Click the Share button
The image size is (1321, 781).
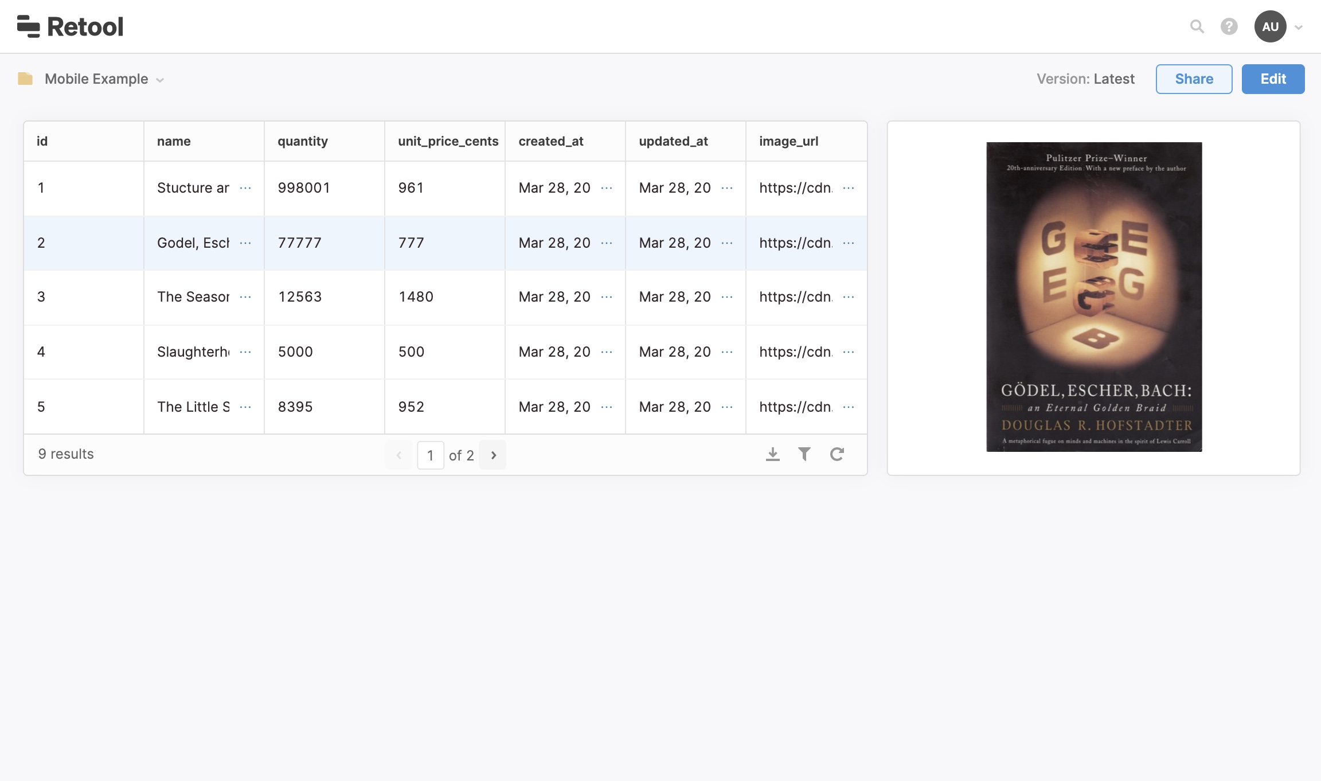1194,79
